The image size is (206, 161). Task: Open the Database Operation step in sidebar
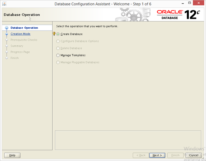point(24,28)
